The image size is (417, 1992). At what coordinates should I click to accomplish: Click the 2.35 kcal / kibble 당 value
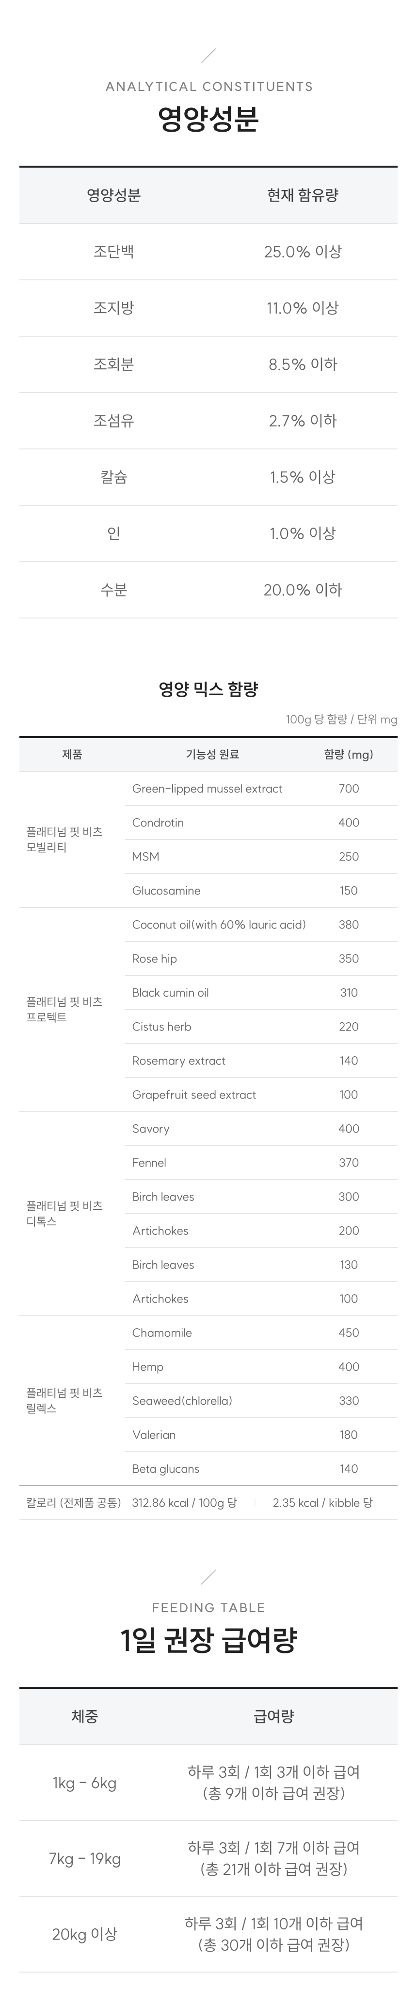(322, 1503)
